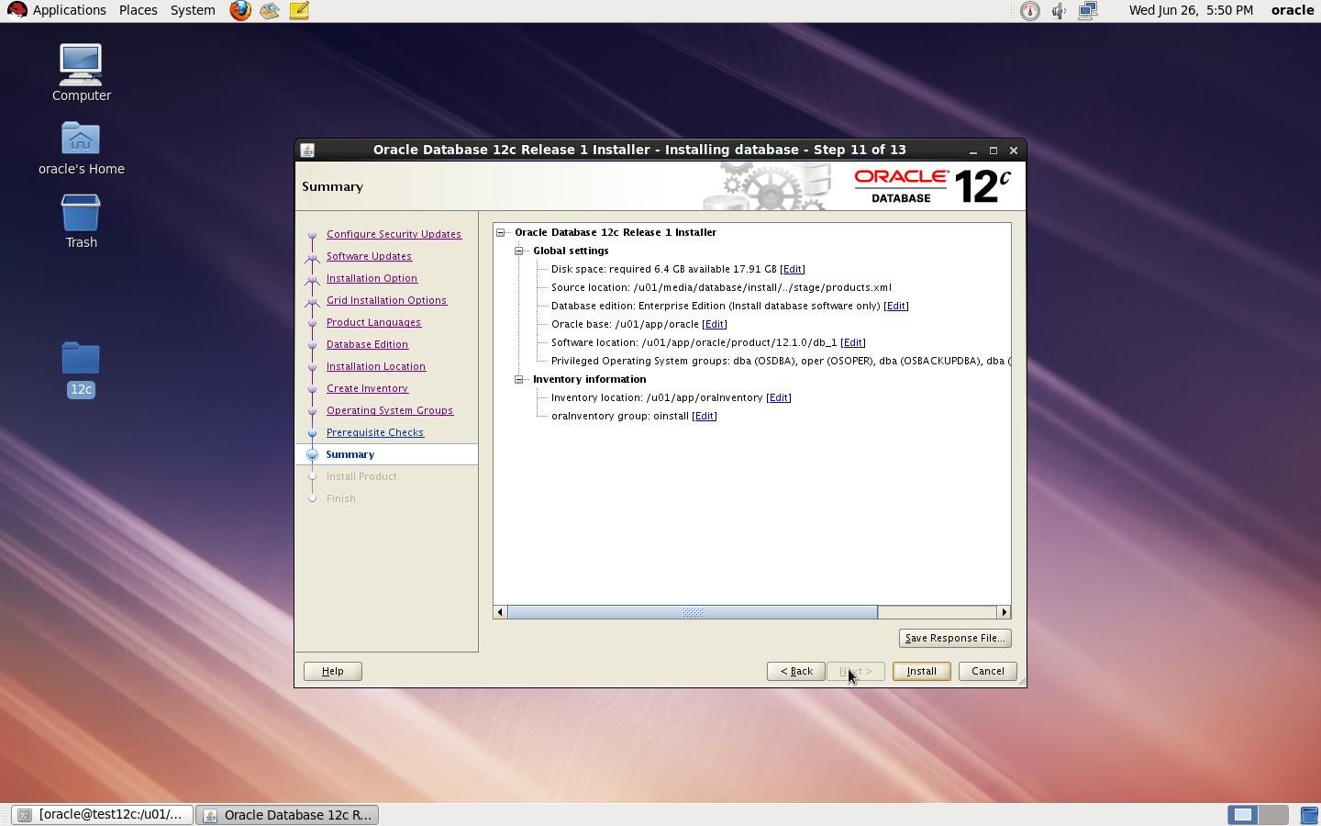Click the notes launcher icon in top panel

(x=299, y=10)
